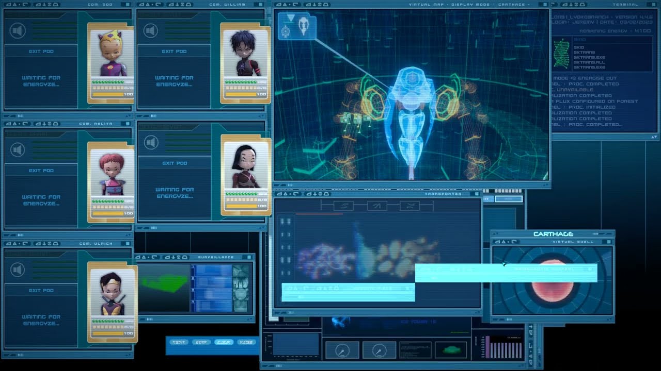Click the graph panel left of the gauges
The image size is (661, 371).
pyautogui.click(x=296, y=345)
